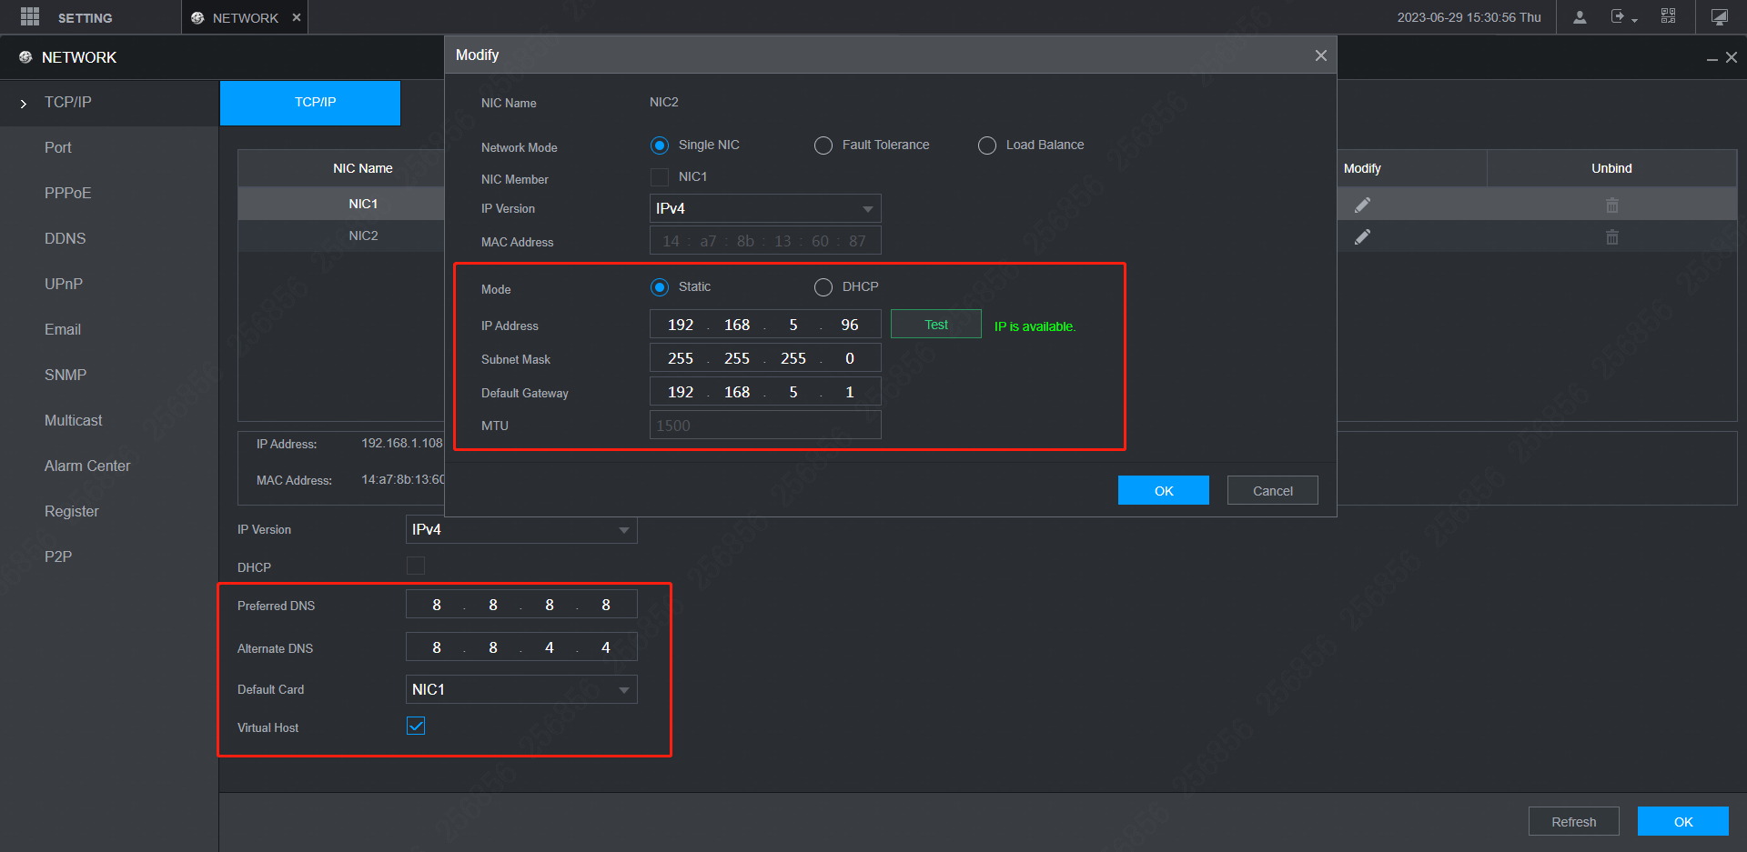
Task: Click the trash unbind icon for NIC2
Action: [1611, 237]
